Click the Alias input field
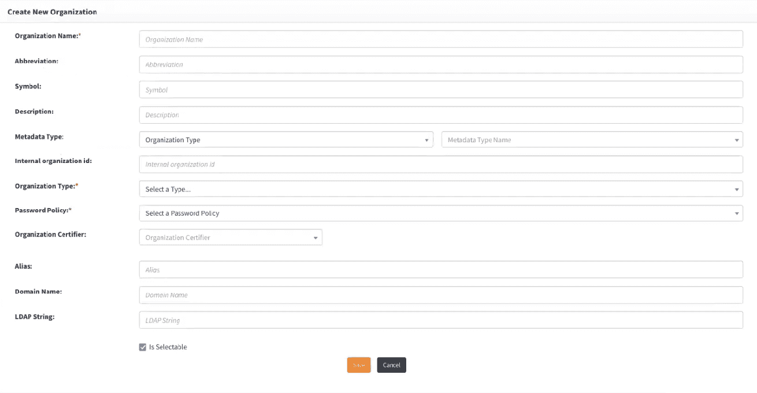 pos(440,270)
